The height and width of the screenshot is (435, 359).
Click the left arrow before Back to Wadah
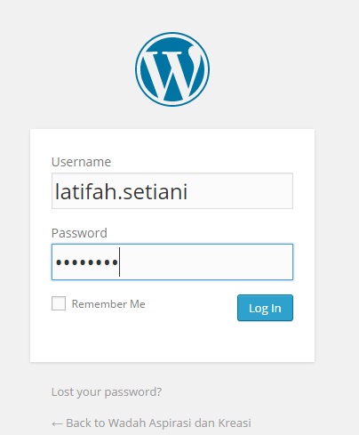57,423
